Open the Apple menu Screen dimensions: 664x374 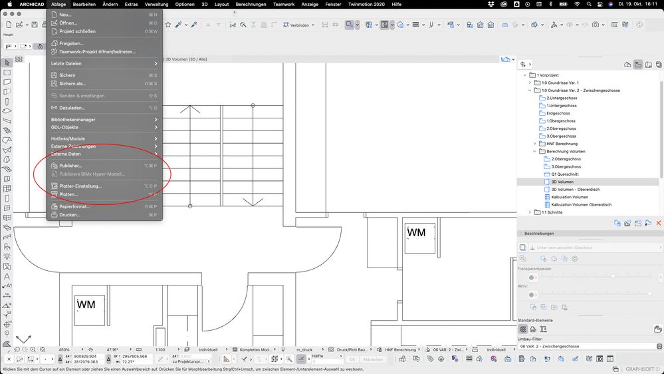pos(9,4)
